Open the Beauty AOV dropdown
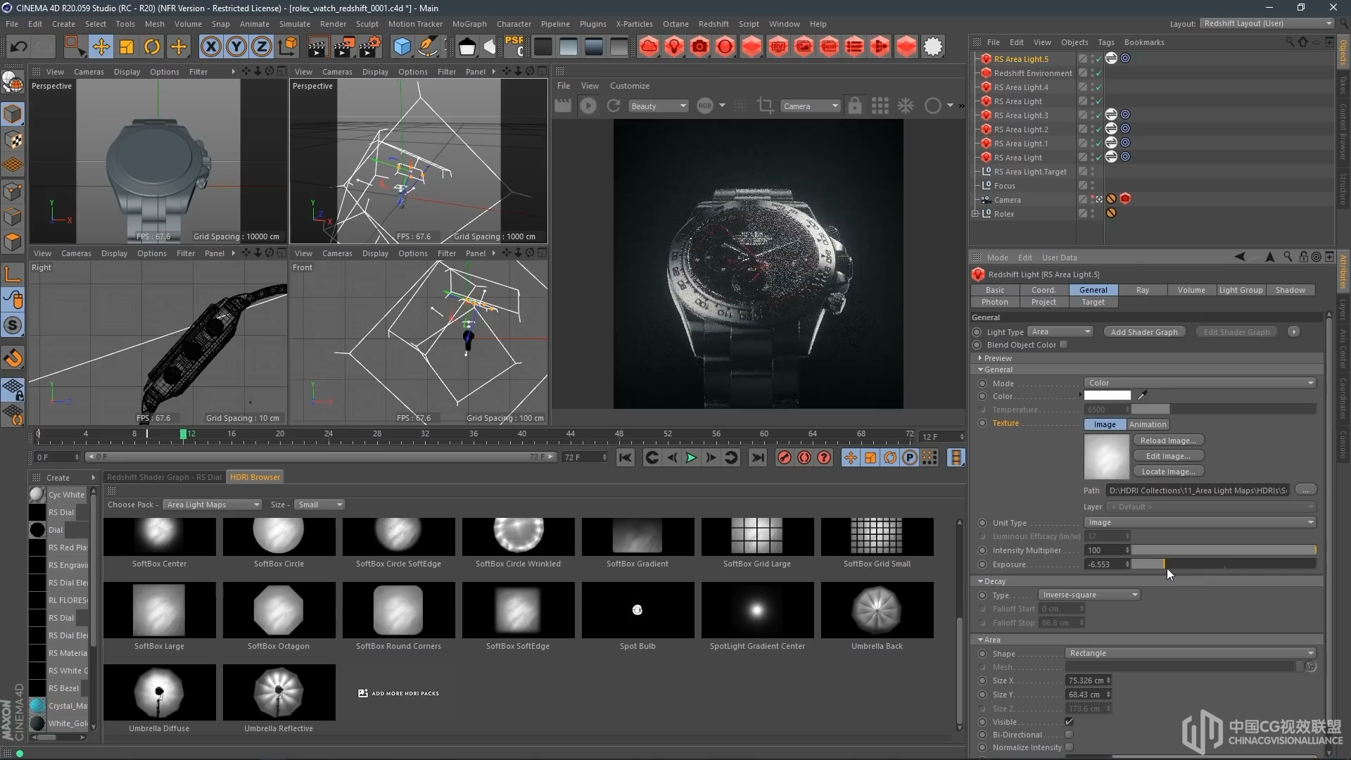This screenshot has width=1351, height=760. click(658, 106)
